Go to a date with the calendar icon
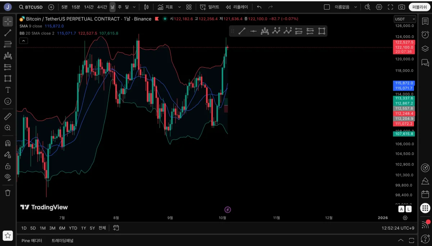This screenshot has height=246, width=432. point(116,228)
